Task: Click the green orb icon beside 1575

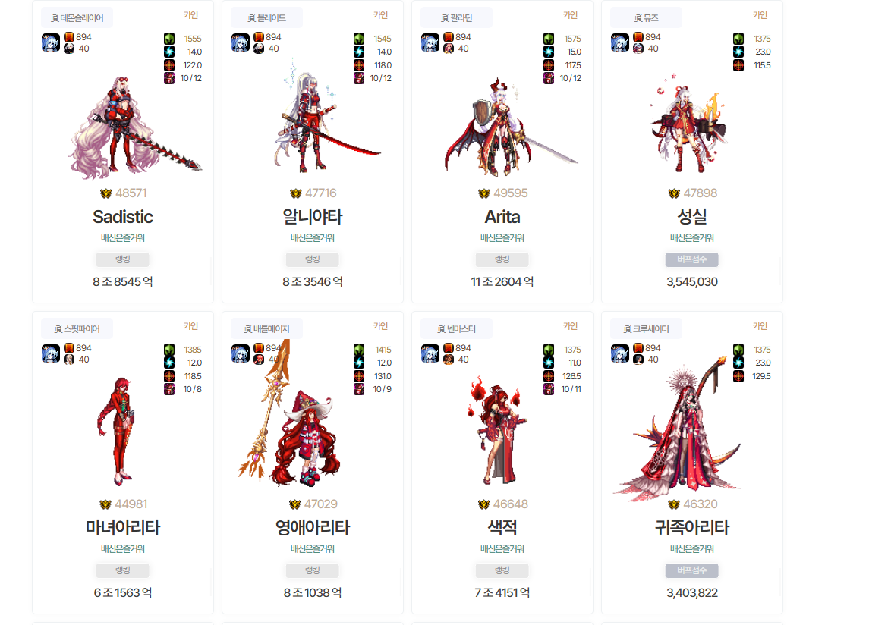Action: pyautogui.click(x=549, y=38)
